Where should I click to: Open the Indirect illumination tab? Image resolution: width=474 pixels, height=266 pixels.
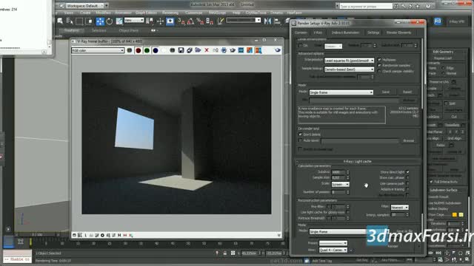[345, 33]
